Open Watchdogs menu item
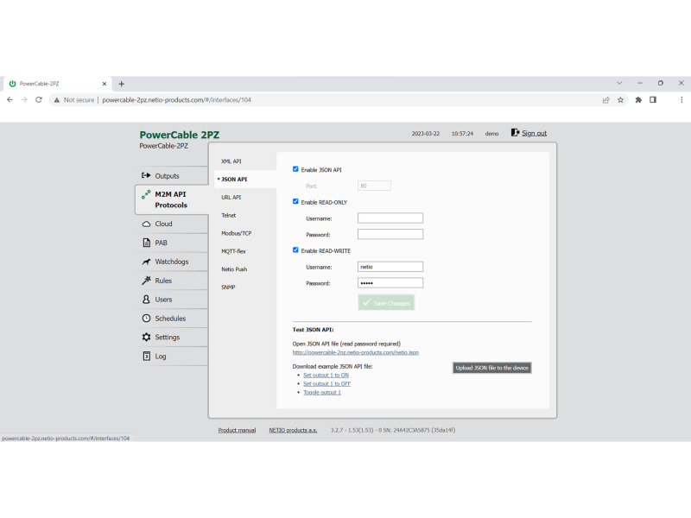 pos(172,262)
